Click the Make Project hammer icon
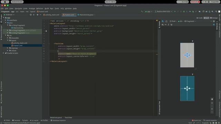 (x=142, y=11)
